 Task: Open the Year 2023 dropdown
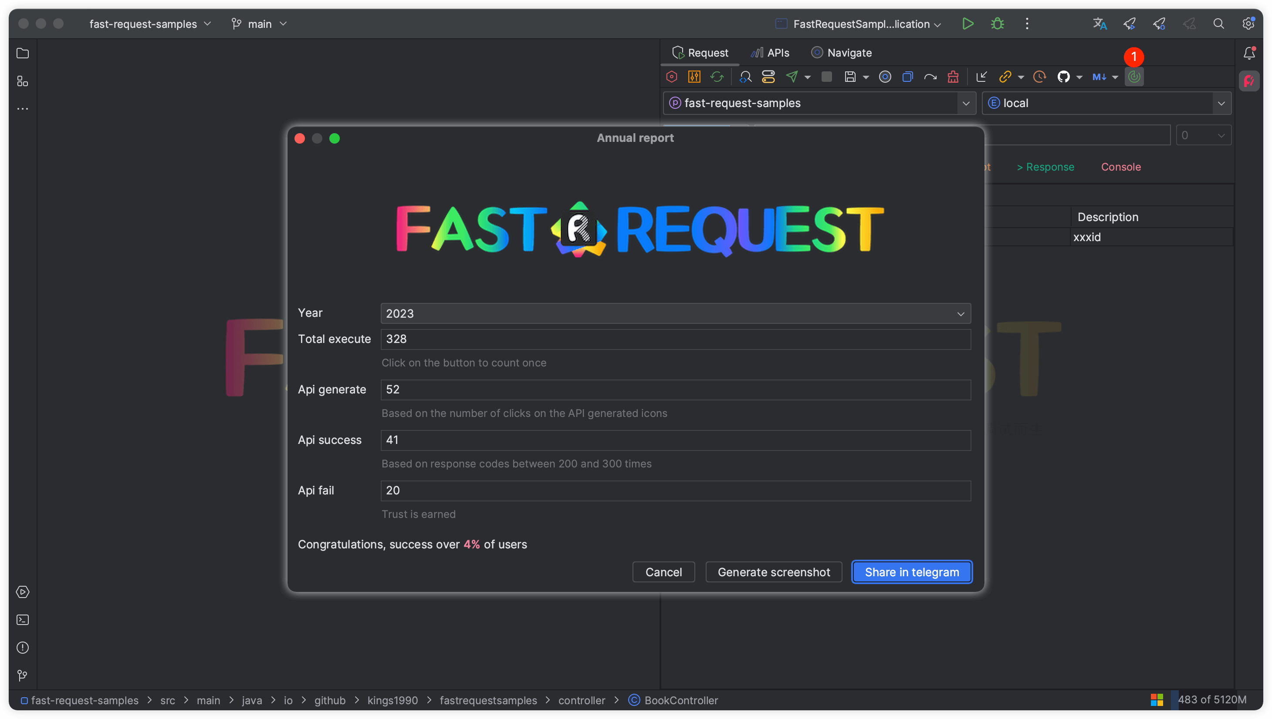(675, 313)
